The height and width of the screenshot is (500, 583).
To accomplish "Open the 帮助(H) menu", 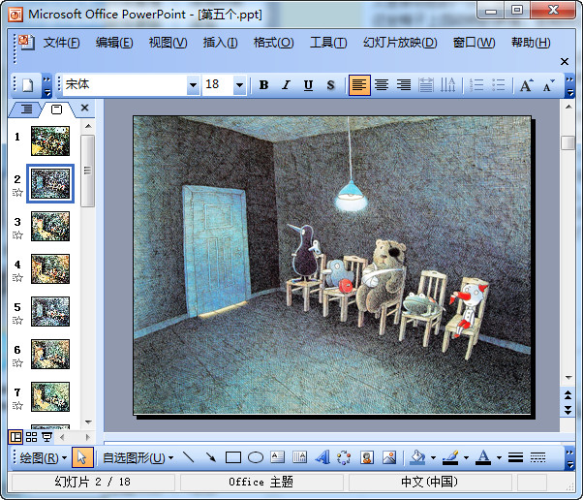I will [531, 43].
